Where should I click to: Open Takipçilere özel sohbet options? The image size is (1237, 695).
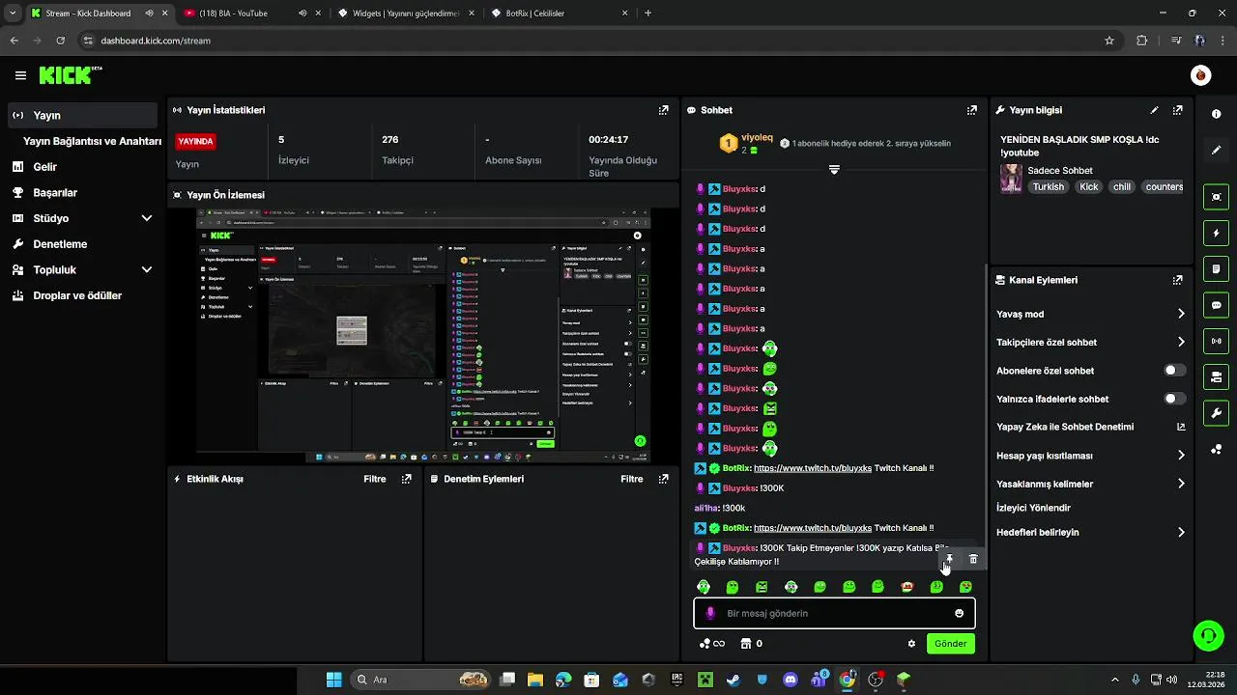(1090, 342)
